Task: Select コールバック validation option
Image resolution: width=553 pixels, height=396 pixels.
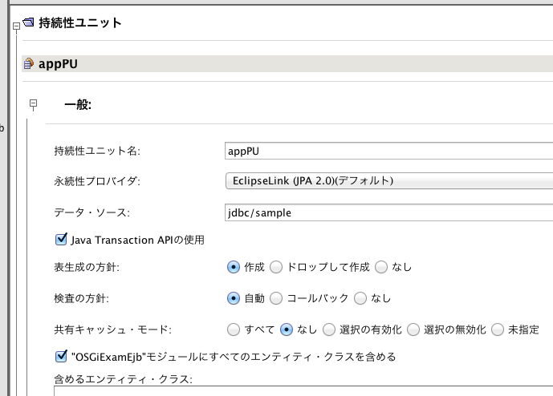Action: pos(276,298)
